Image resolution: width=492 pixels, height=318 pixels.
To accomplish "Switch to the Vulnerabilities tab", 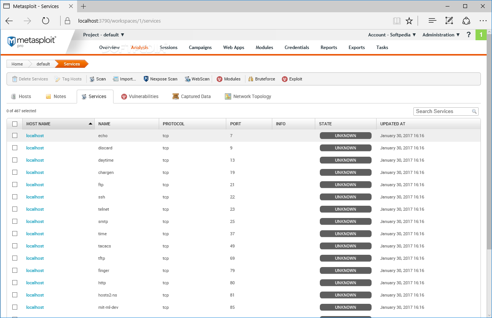I will coord(140,97).
